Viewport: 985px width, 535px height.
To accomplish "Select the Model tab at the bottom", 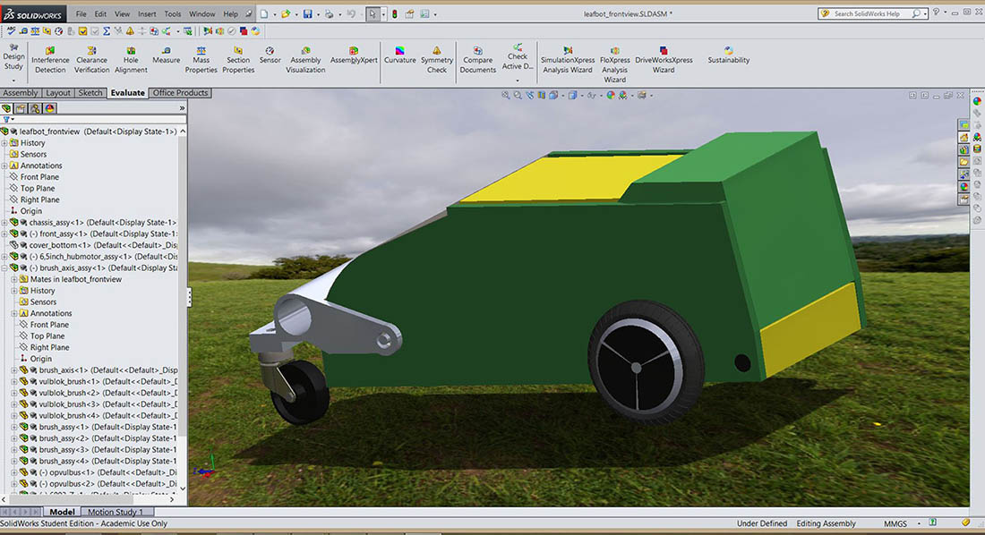I will tap(62, 513).
